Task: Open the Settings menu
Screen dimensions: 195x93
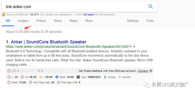Action: pos(133,21)
